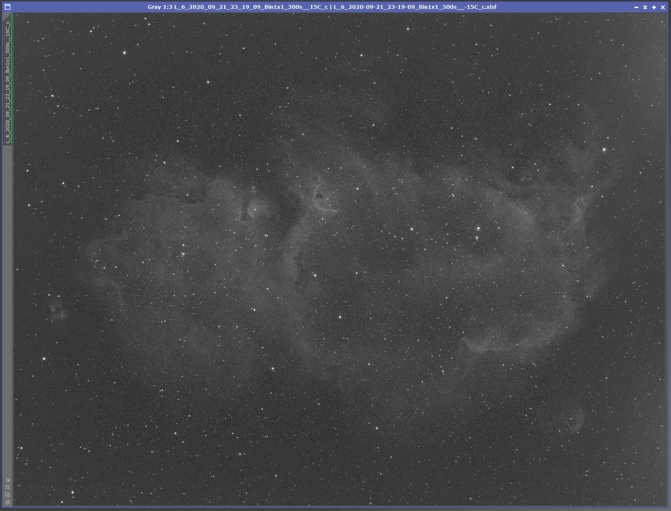
Task: Maximize the image window with plus button
Action: coord(654,7)
